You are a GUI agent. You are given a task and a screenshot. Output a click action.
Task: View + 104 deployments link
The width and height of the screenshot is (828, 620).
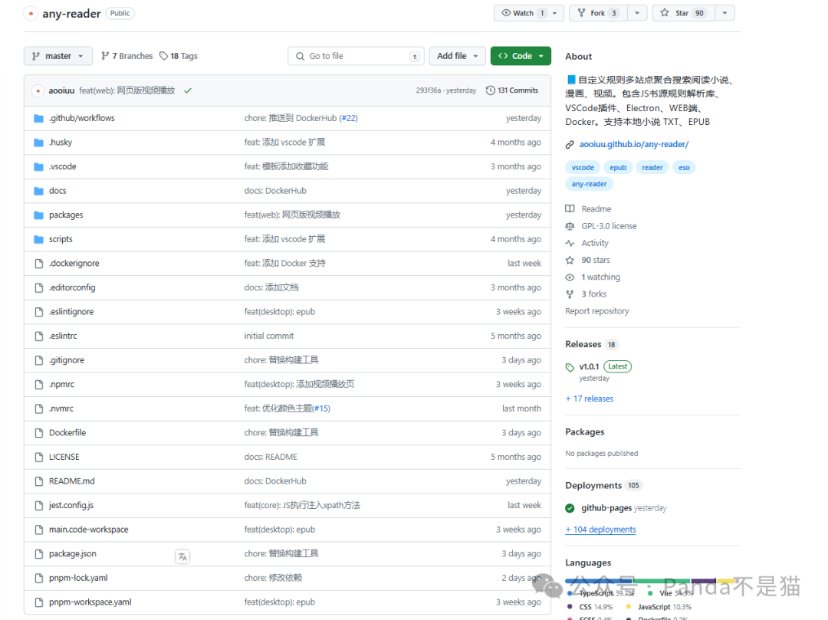coord(600,530)
